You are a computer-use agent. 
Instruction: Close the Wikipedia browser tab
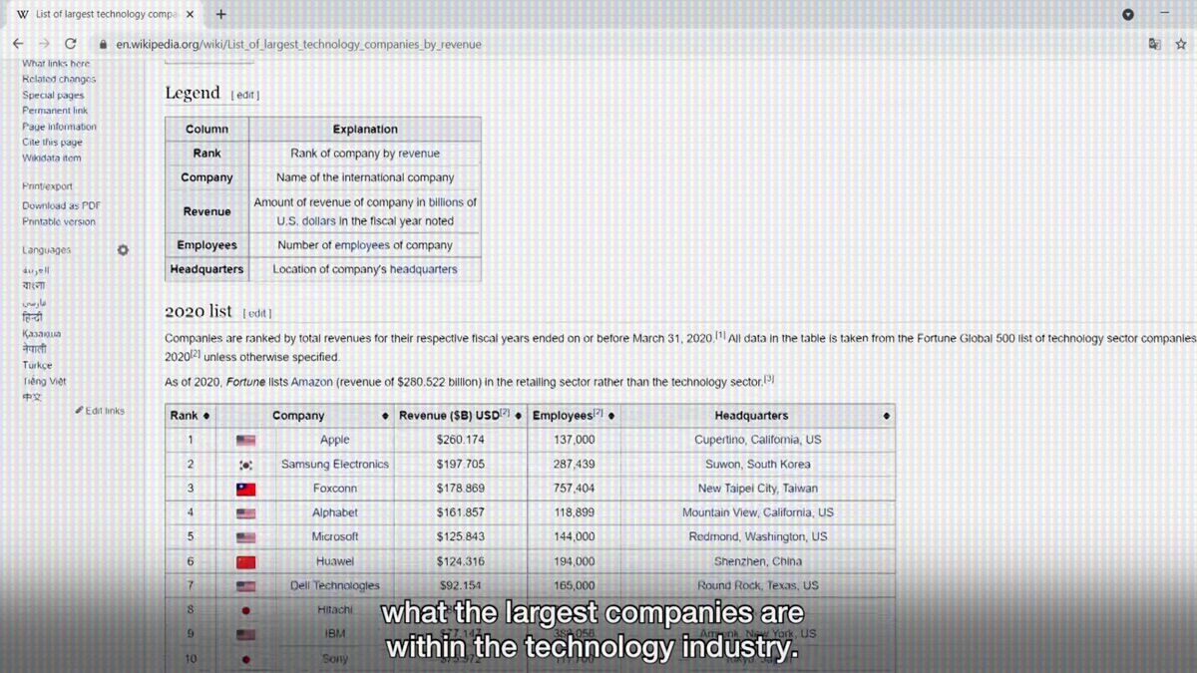pyautogui.click(x=191, y=14)
